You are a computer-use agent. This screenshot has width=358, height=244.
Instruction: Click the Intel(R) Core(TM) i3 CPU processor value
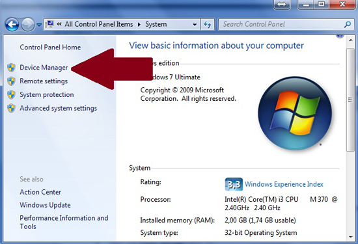coord(281,204)
